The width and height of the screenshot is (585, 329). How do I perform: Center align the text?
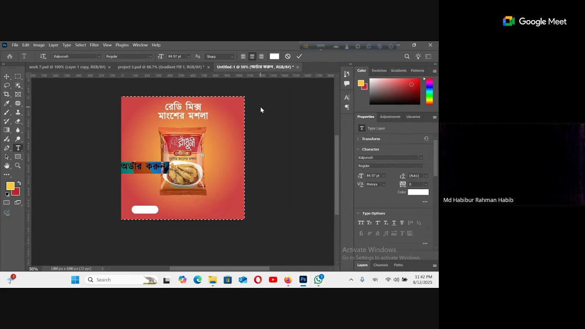coord(252,56)
